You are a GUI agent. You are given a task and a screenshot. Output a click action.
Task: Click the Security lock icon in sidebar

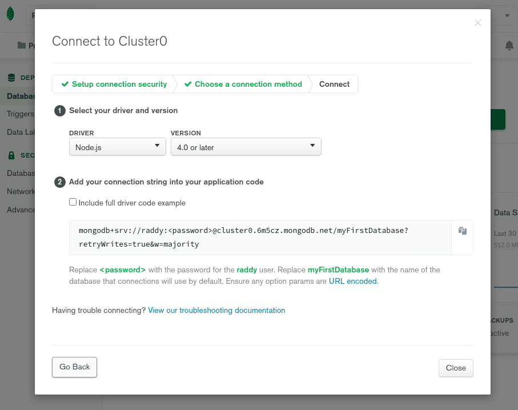coord(11,155)
